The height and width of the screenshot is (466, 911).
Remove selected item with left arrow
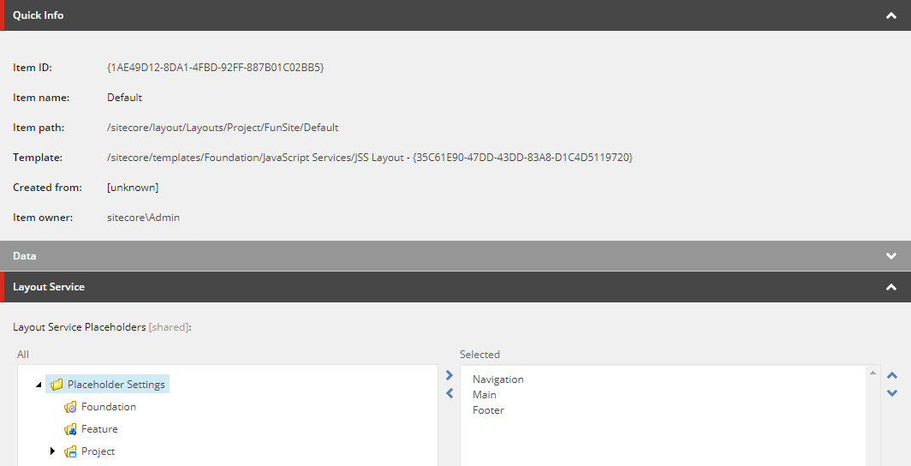point(449,393)
